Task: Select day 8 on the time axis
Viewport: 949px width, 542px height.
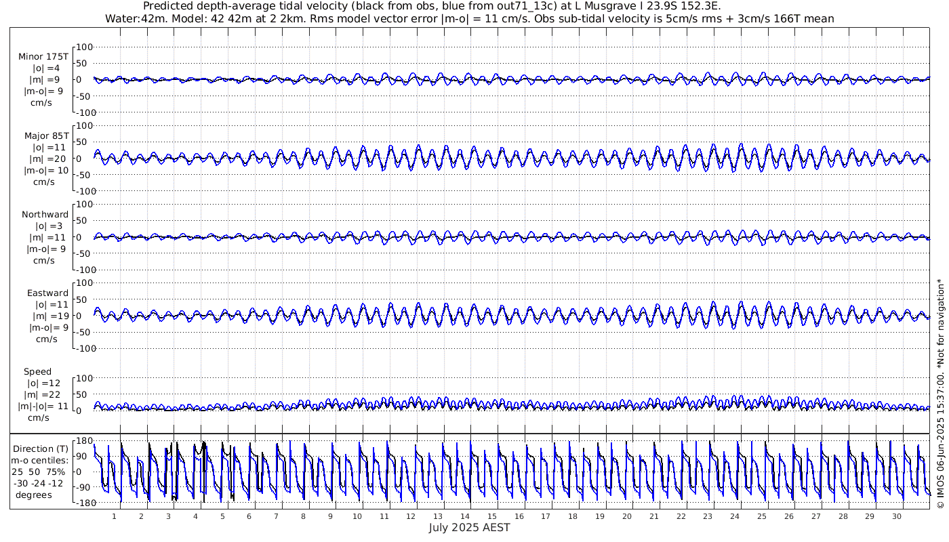Action: pos(303,516)
